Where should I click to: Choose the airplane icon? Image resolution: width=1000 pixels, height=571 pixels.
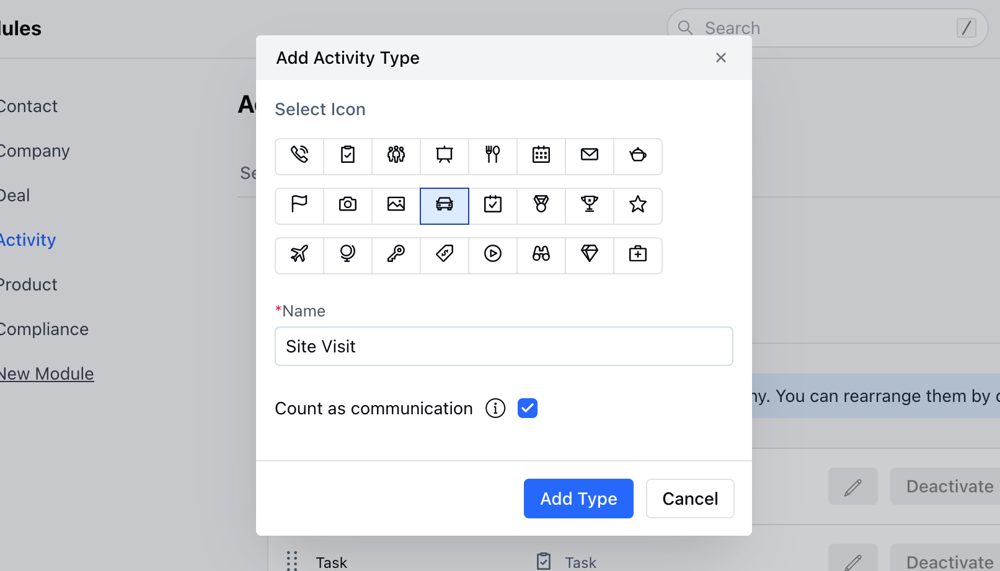299,254
